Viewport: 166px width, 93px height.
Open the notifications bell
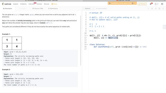[x=151, y=4]
